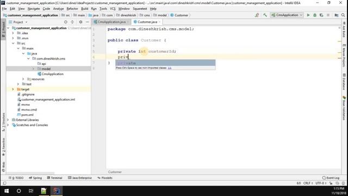Click the grey stop button

point(328,15)
